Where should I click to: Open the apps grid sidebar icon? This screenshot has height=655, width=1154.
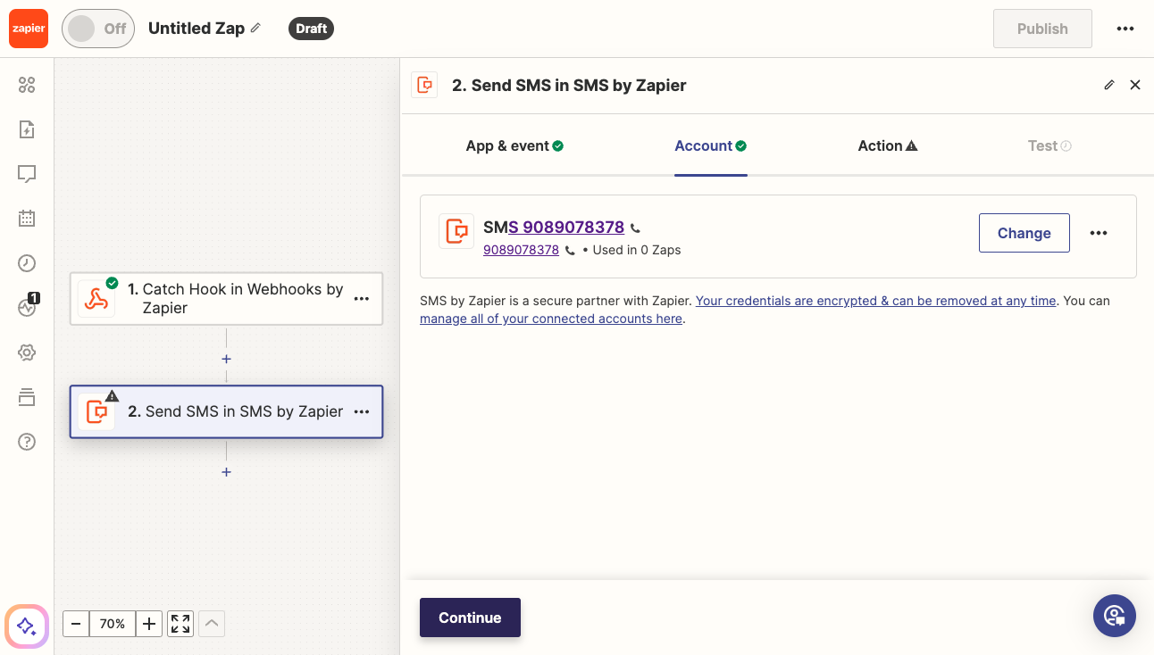pyautogui.click(x=27, y=85)
